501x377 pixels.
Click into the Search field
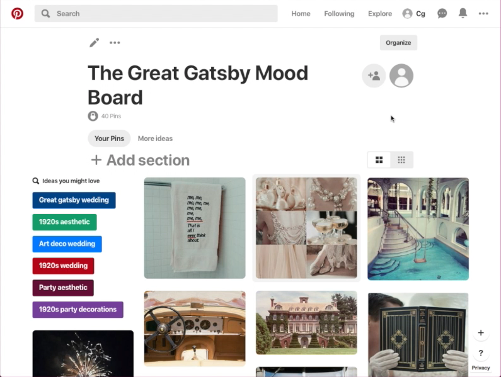click(156, 13)
